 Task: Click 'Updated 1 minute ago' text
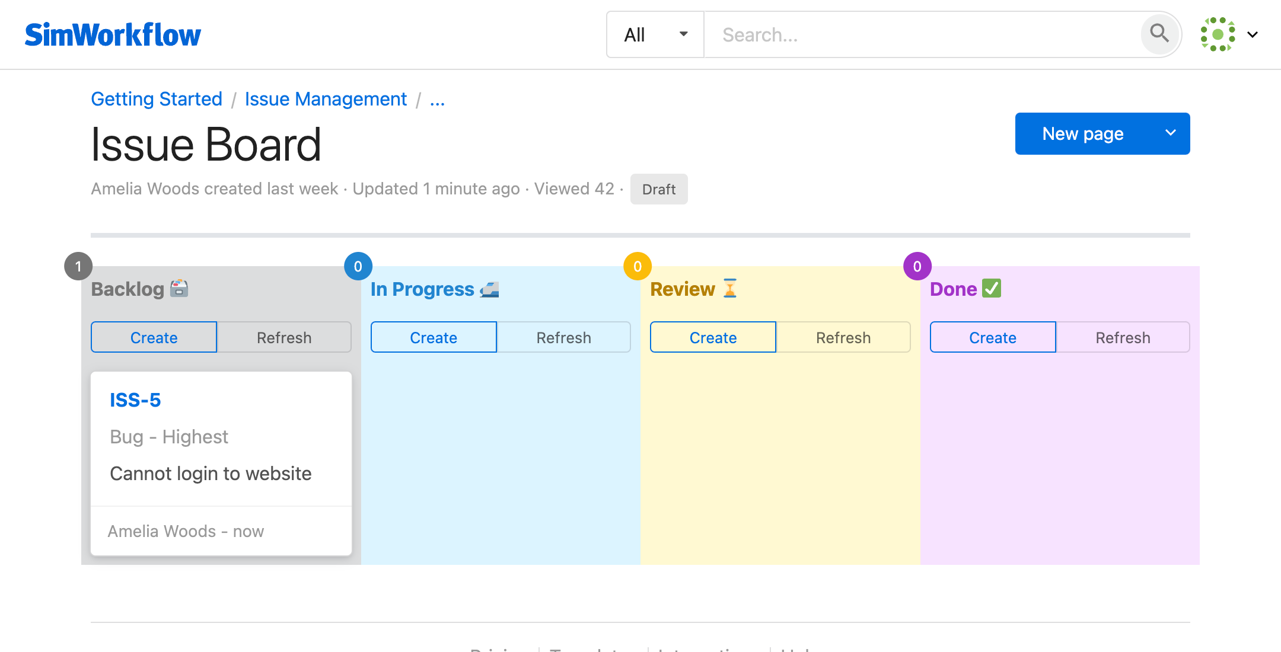click(436, 188)
